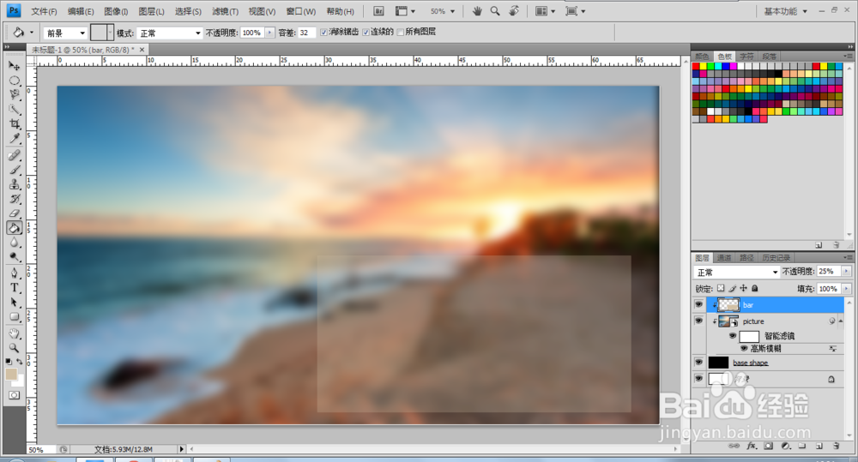858x462 pixels.
Task: Toggle Gaussian blur (高斯模糊) filter visibility
Action: coord(744,348)
